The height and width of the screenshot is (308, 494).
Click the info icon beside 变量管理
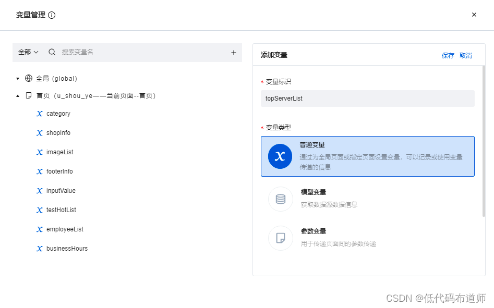(52, 15)
